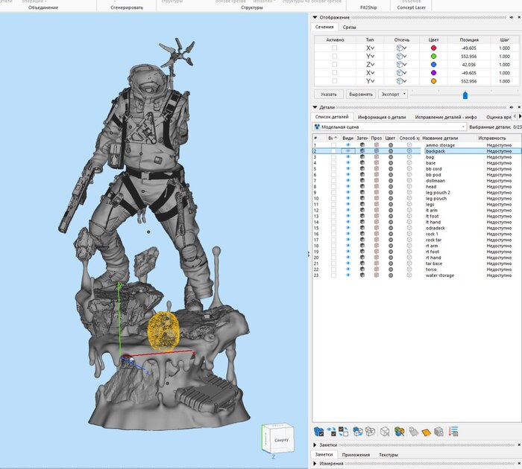
Task: Click the select-all-parts cube icon in bottom toolbar
Action: [x=318, y=432]
